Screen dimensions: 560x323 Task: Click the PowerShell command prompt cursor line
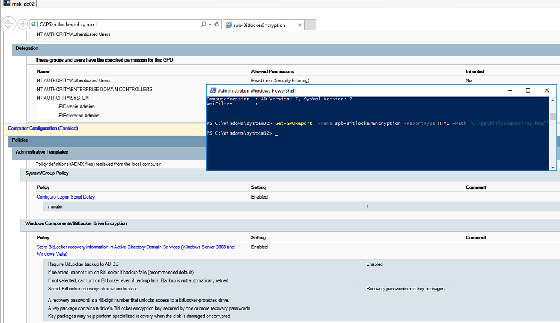[242, 133]
